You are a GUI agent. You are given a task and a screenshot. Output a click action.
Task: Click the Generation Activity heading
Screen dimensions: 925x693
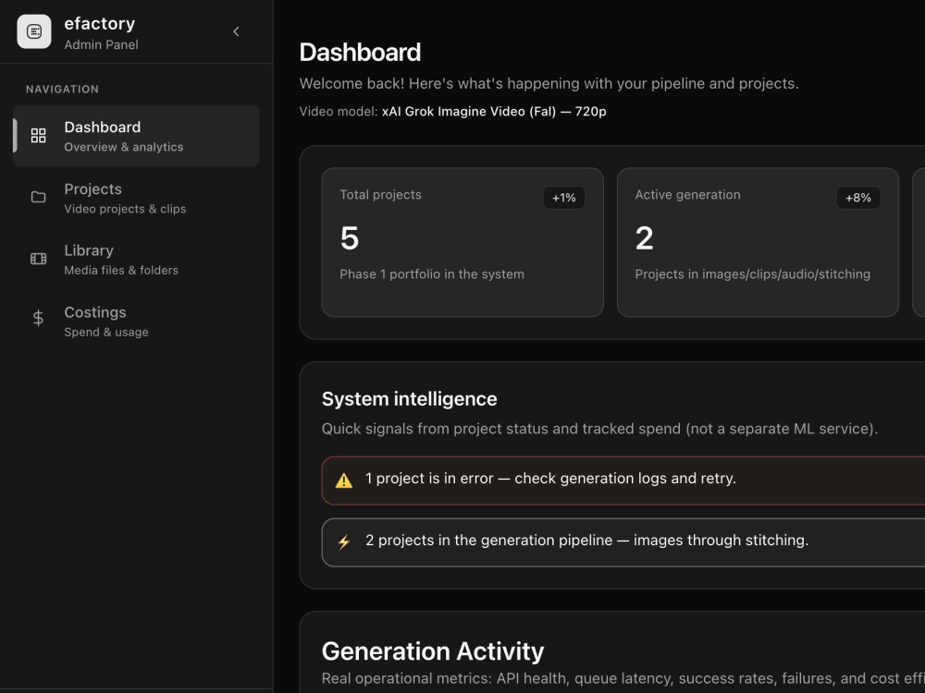click(x=432, y=651)
